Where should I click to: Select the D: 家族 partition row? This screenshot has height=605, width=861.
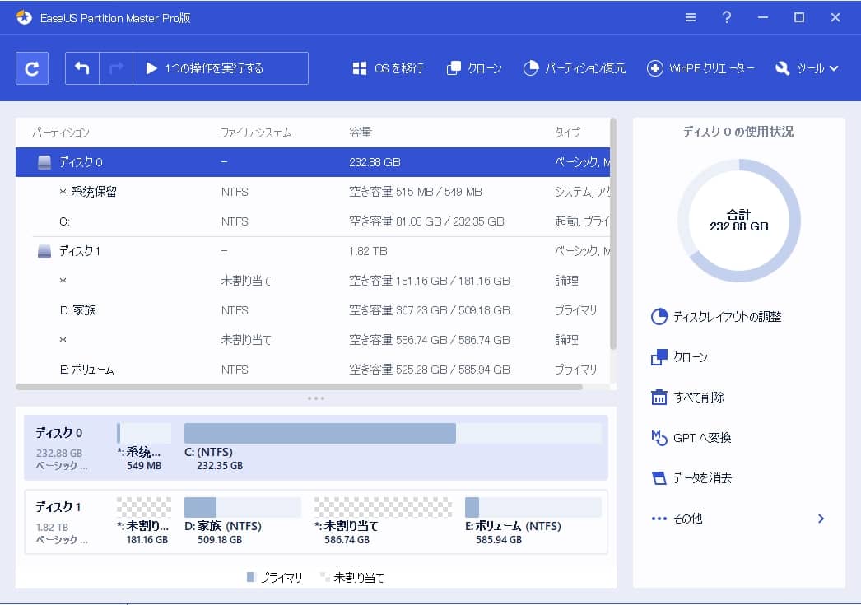(x=313, y=310)
